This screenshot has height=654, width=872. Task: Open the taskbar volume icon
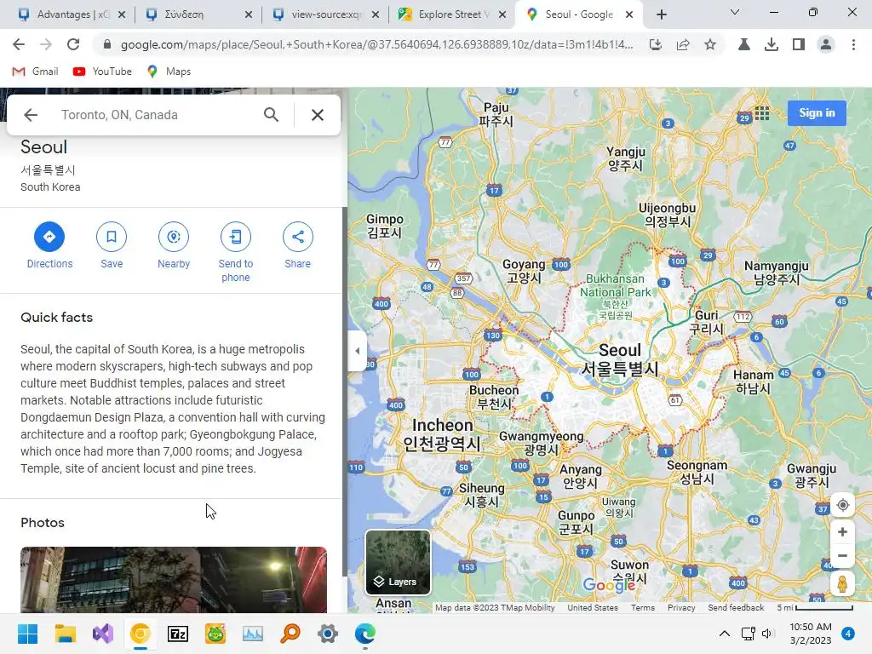(x=768, y=634)
